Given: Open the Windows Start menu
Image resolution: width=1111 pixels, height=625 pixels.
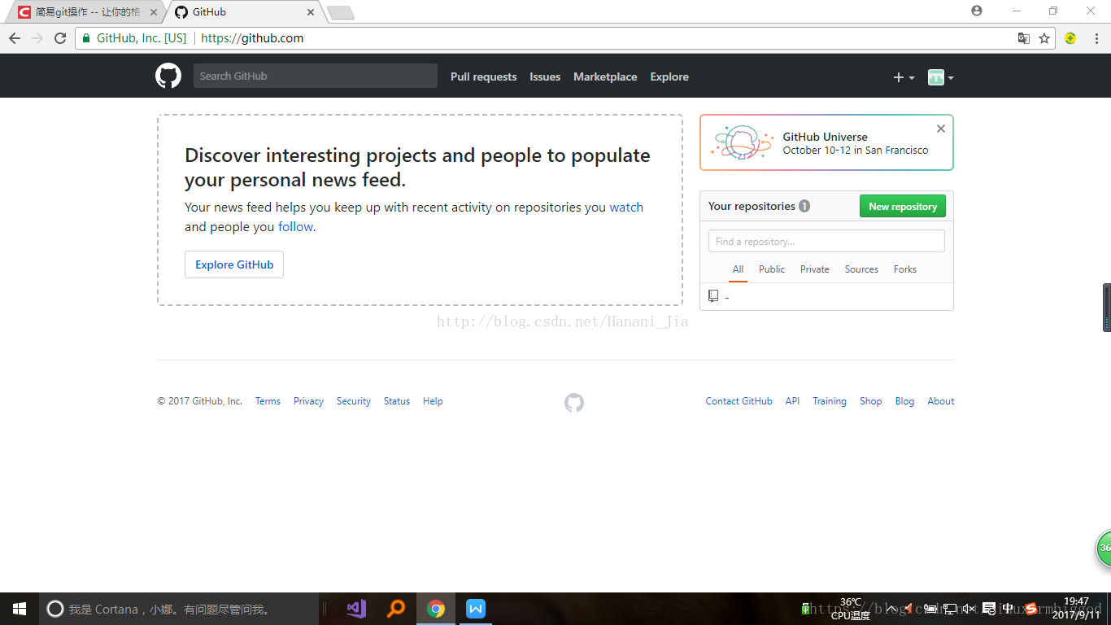Looking at the screenshot, I should point(20,609).
